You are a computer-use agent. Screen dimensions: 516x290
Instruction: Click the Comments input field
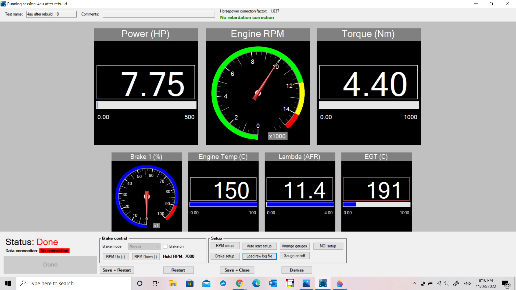pyautogui.click(x=159, y=14)
